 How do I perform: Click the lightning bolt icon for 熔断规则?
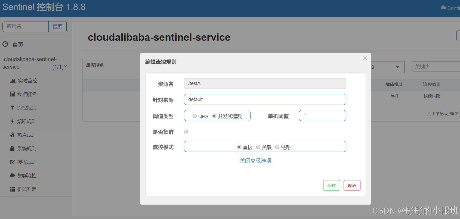click(12, 121)
